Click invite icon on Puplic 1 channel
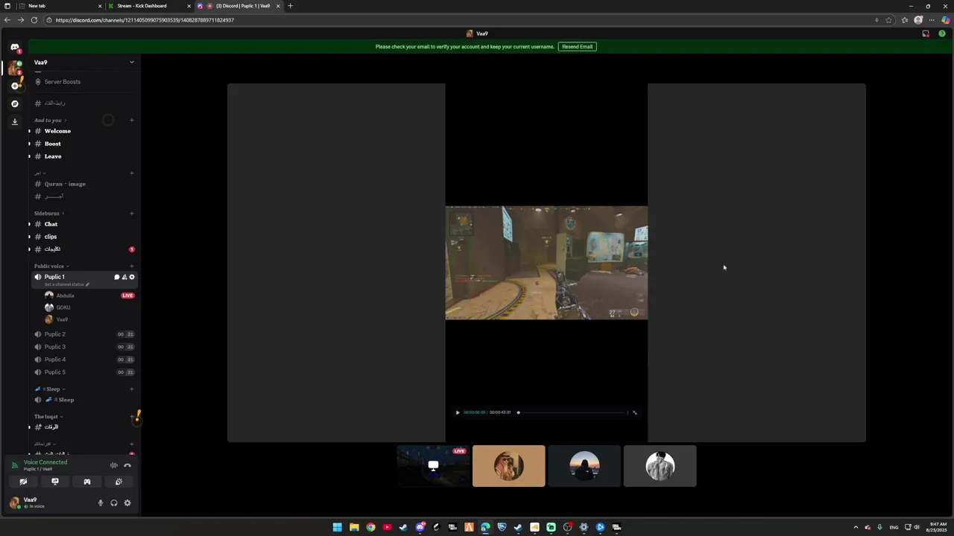This screenshot has width=954, height=536. pos(124,277)
